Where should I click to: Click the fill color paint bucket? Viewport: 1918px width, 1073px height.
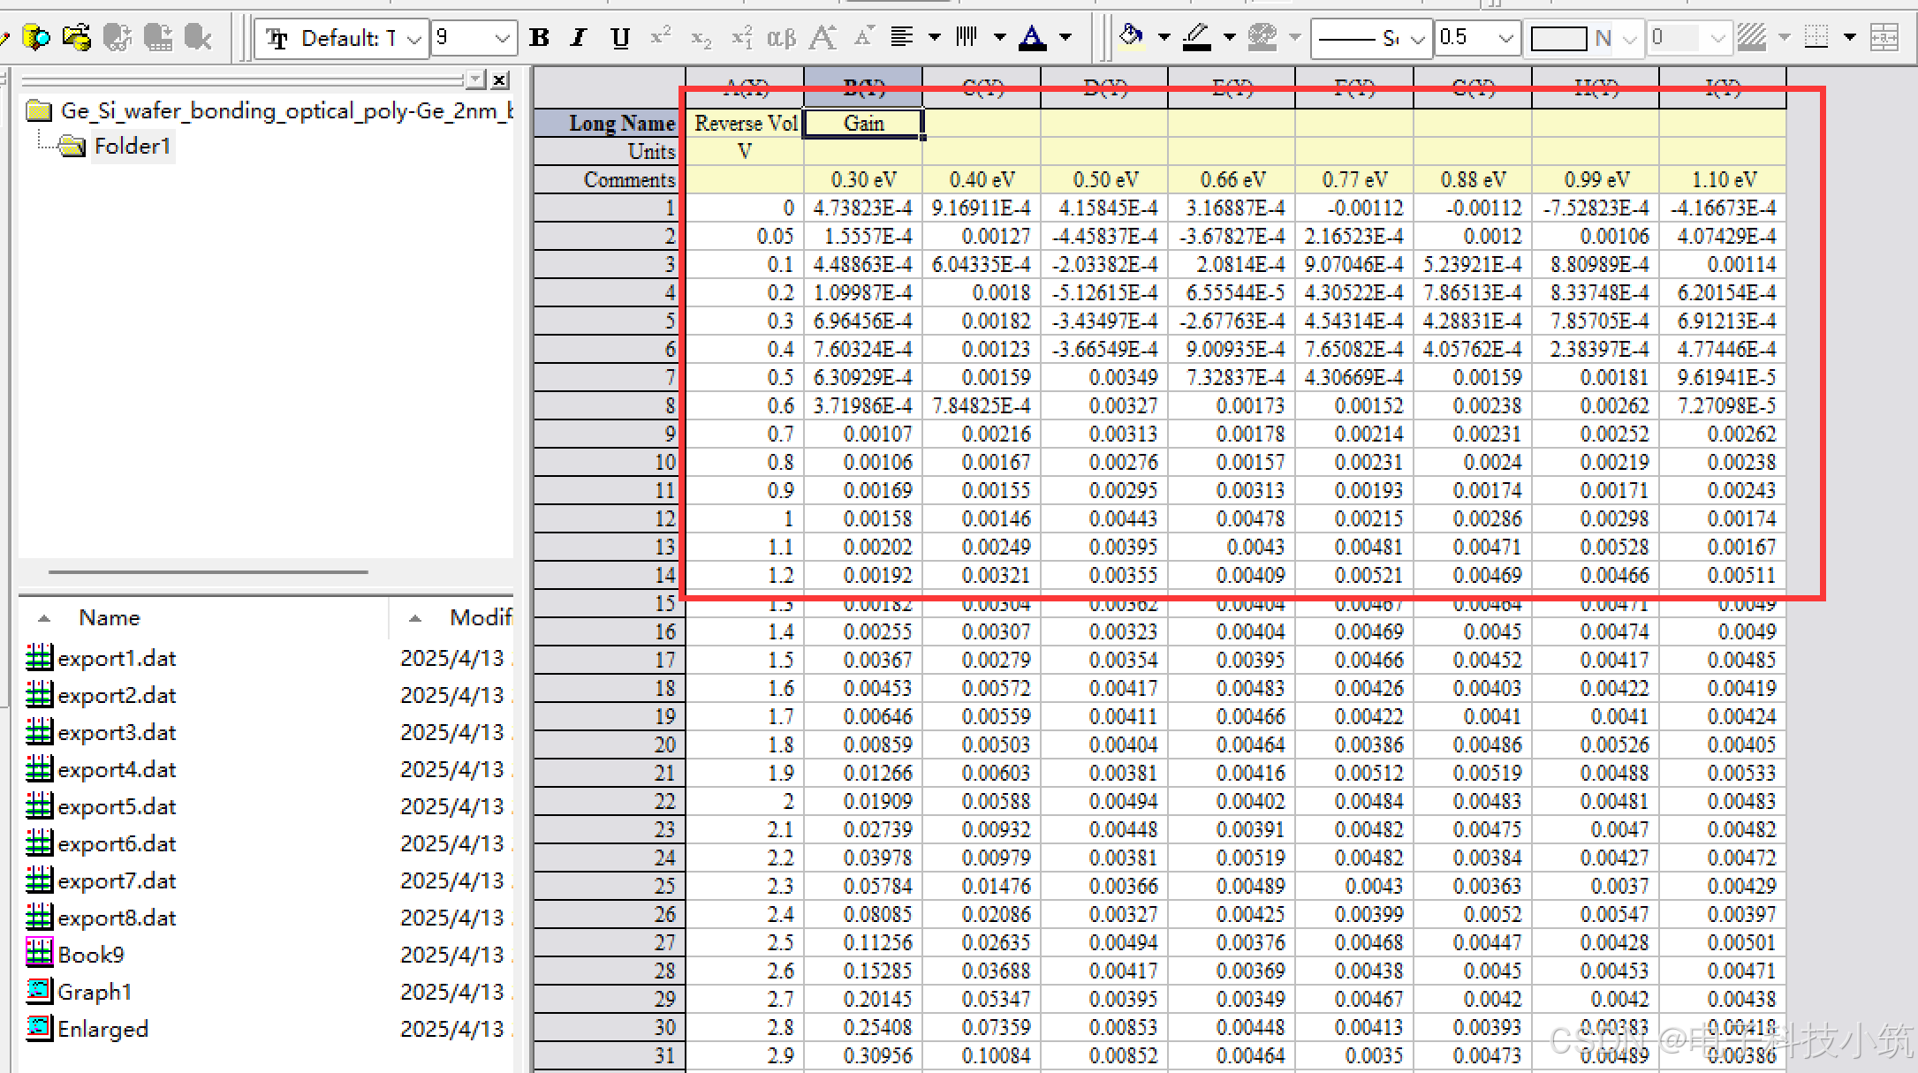pos(1131,37)
